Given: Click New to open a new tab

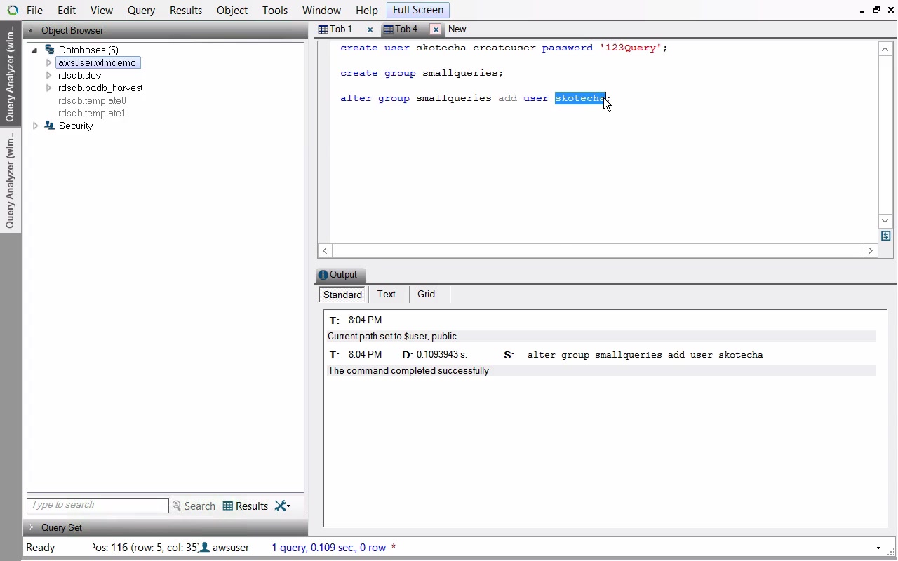Looking at the screenshot, I should point(457,29).
